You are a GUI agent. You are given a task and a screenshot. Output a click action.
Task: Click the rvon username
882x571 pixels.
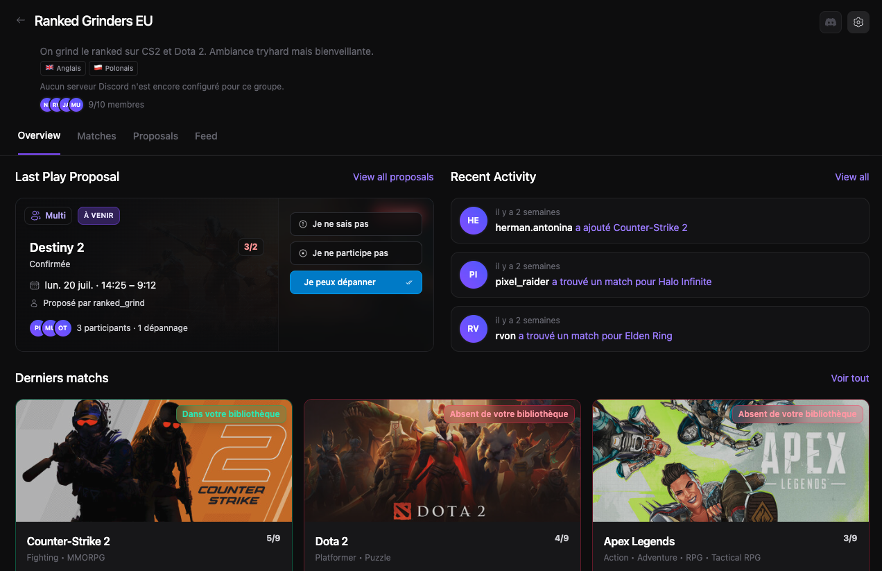point(505,336)
